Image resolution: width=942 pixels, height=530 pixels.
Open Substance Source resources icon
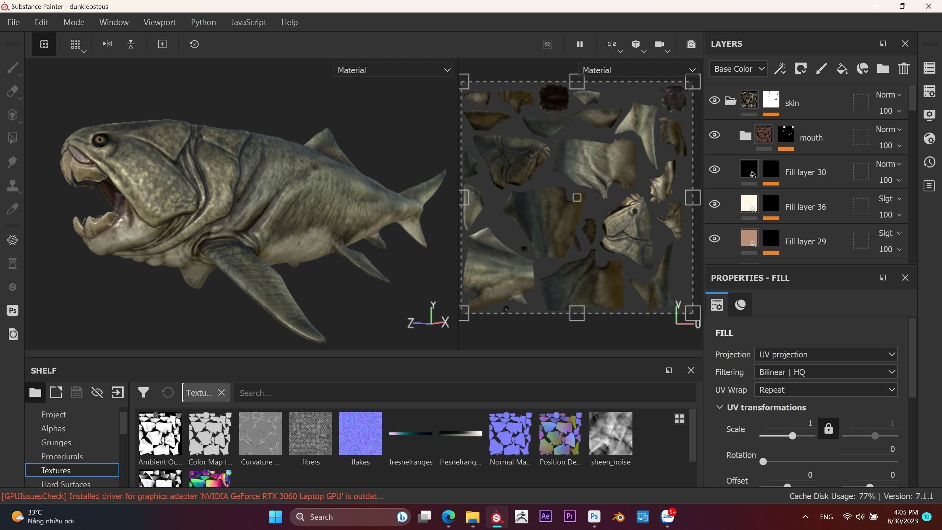[x=13, y=240]
